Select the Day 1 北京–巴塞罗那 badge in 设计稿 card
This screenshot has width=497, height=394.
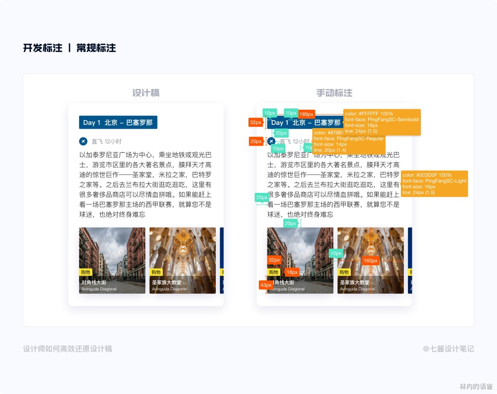[118, 122]
